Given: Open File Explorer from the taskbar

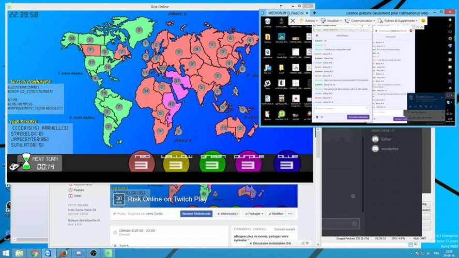Looking at the screenshot, I should point(19,253).
